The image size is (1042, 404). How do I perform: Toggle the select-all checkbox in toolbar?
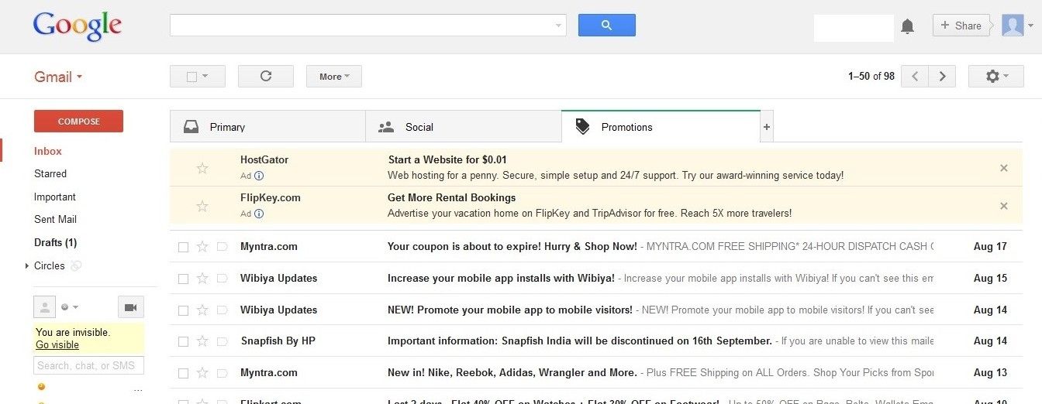point(192,77)
